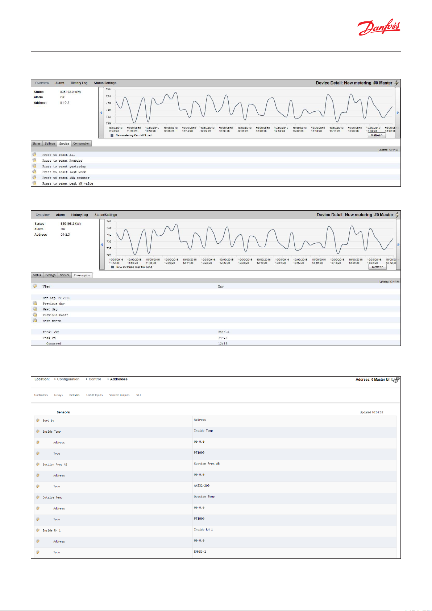Click Curr kW Load legend swatch on Service screen
This screenshot has height=611, width=432.
pyautogui.click(x=112, y=135)
